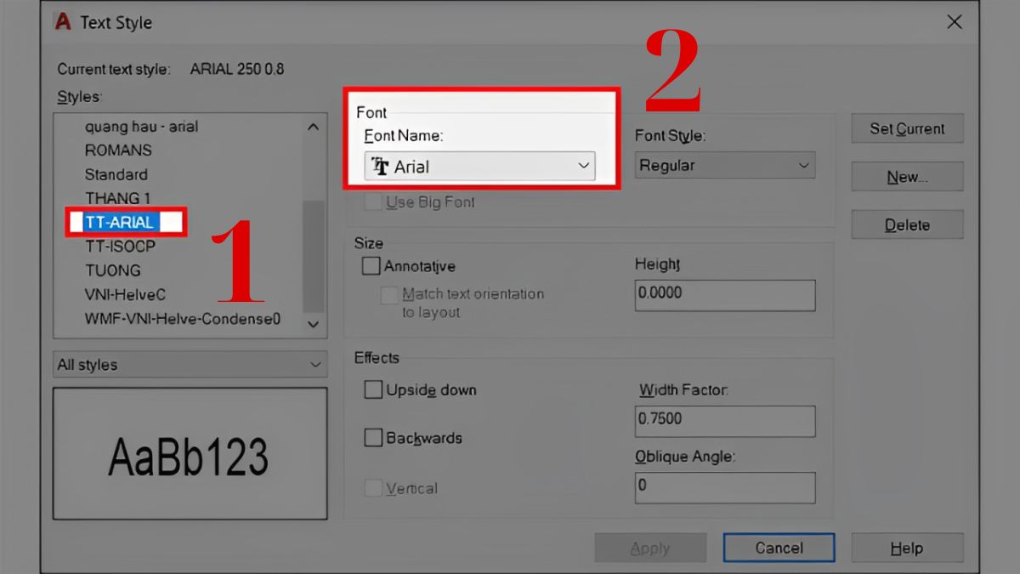Viewport: 1020px width, 574px height.
Task: Click the styles list scroll-up arrow
Action: [313, 128]
